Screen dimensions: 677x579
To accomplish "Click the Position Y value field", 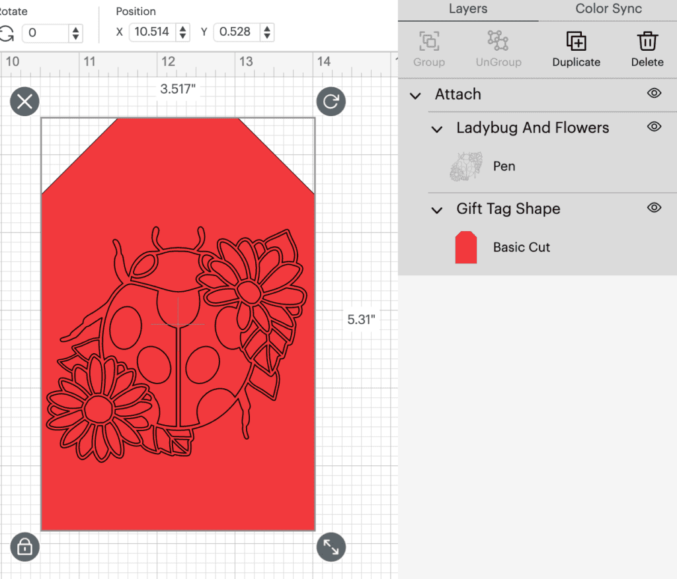I will pos(237,32).
